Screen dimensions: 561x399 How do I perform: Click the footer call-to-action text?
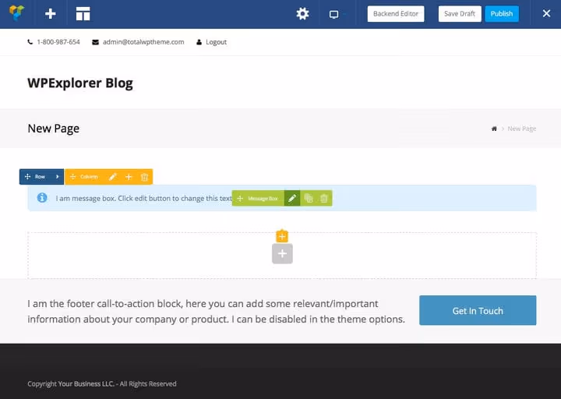216,311
